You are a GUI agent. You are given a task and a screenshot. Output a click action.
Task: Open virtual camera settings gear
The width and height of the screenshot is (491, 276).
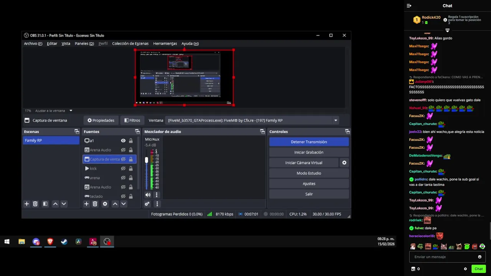point(344,163)
